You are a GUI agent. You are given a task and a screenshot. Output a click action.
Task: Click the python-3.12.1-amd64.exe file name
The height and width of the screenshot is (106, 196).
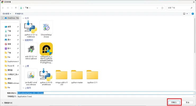(31, 36)
